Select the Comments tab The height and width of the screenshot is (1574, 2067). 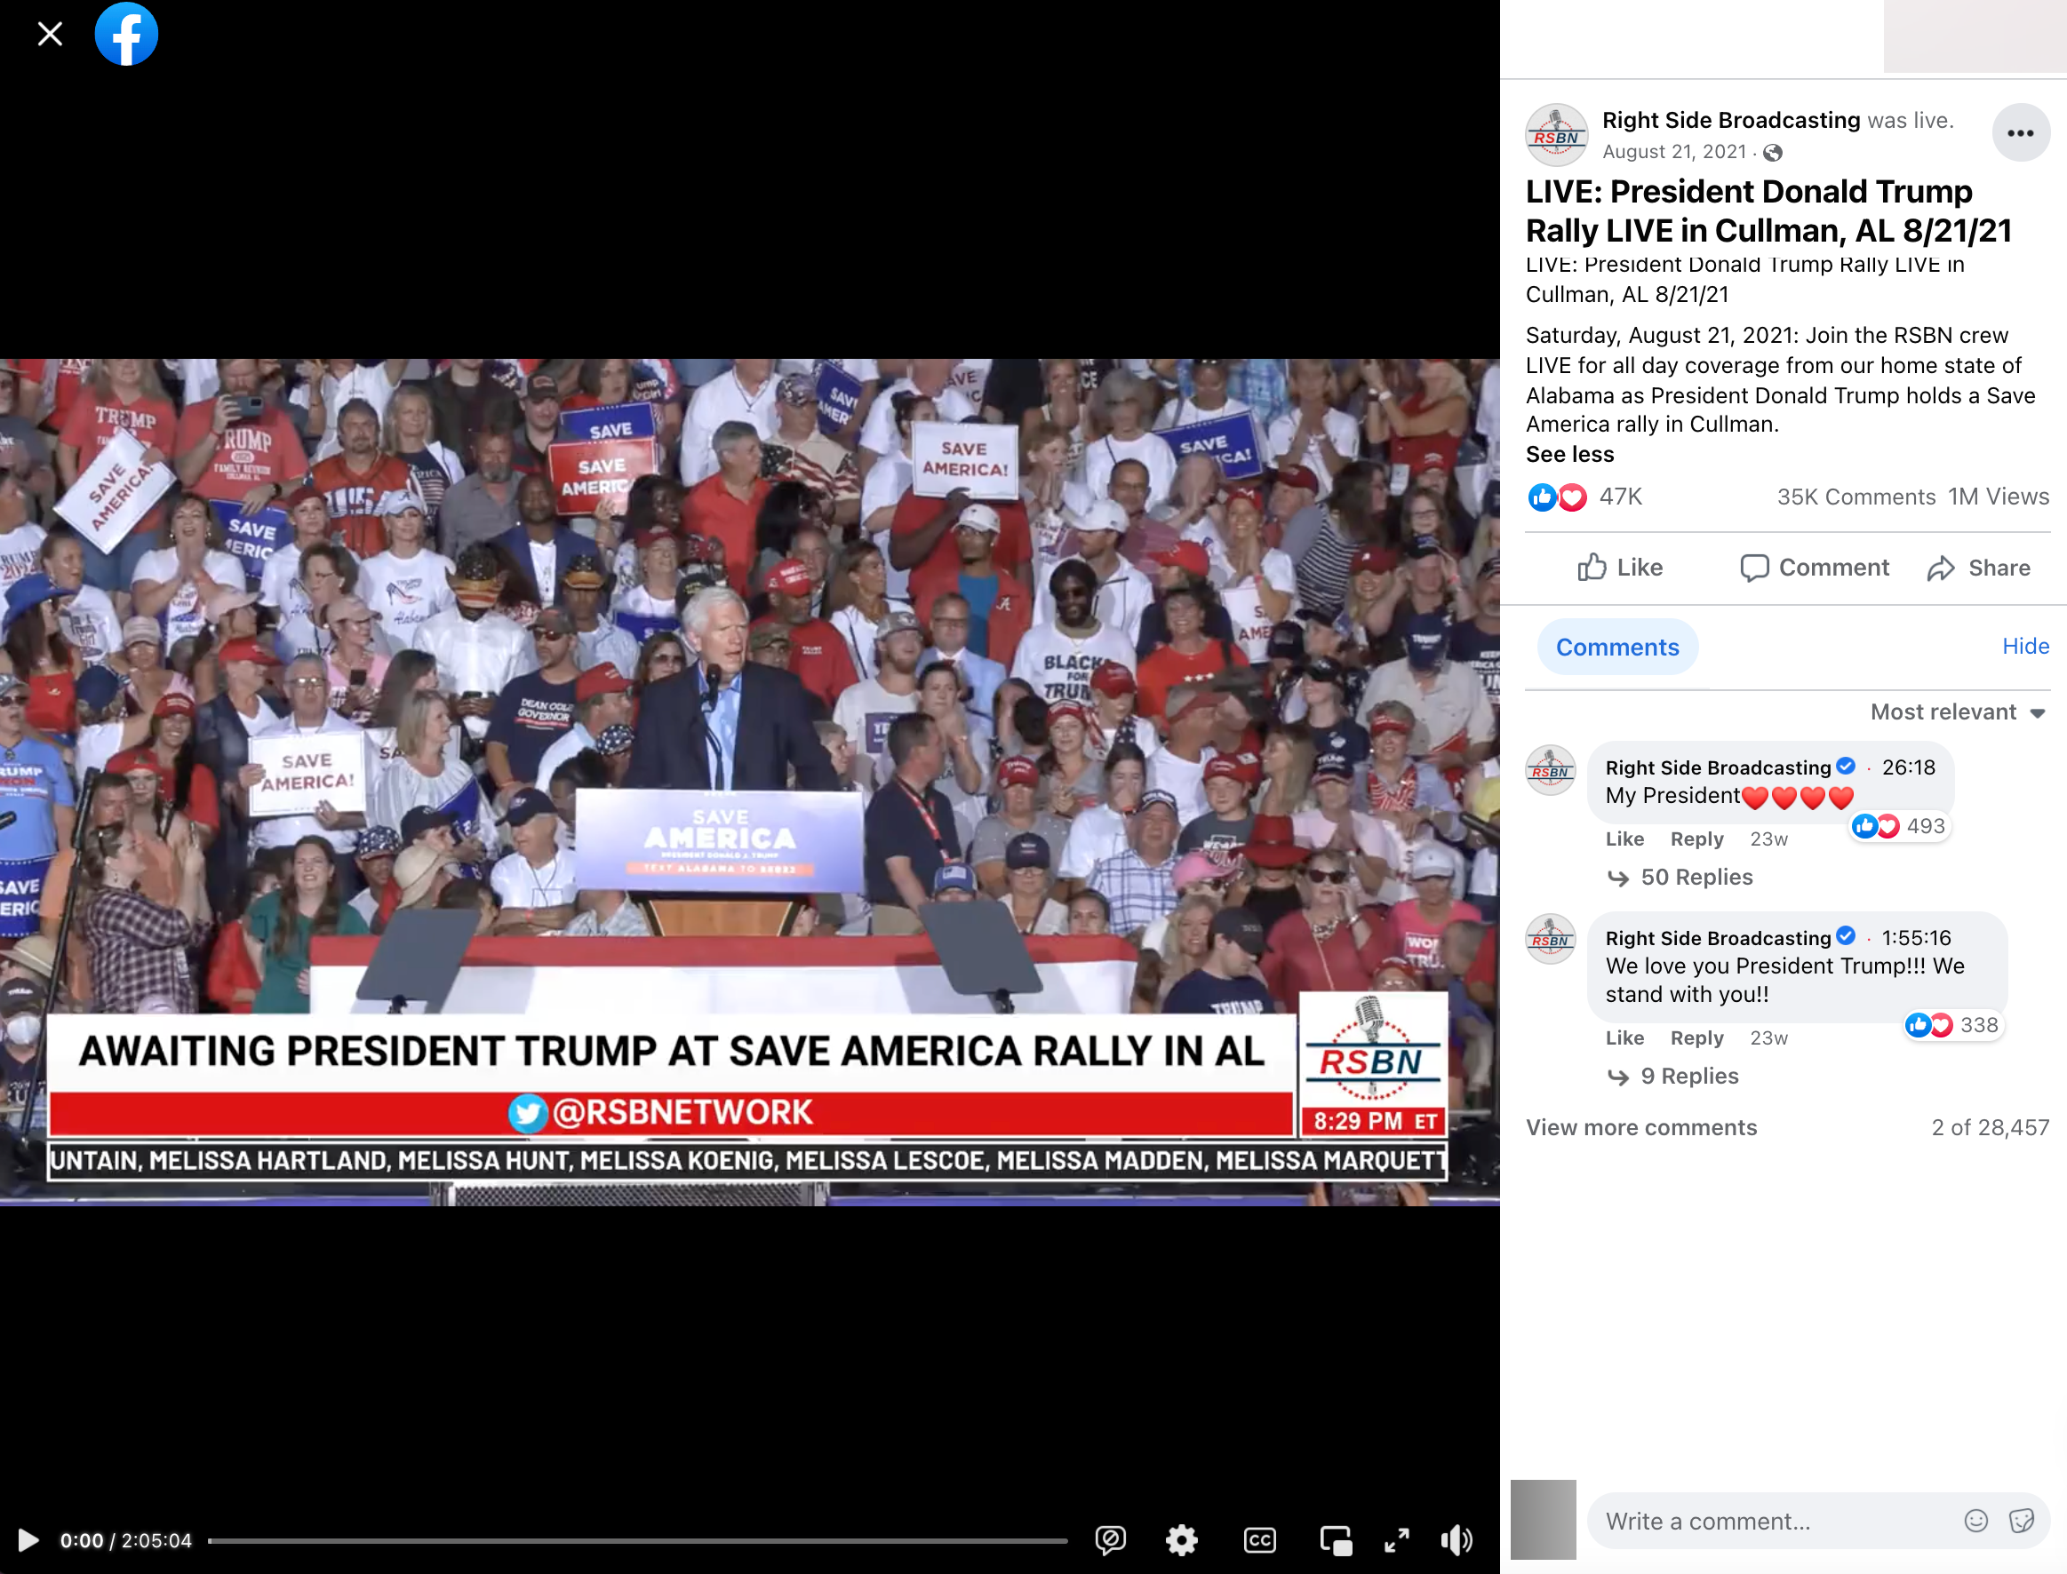[1617, 647]
